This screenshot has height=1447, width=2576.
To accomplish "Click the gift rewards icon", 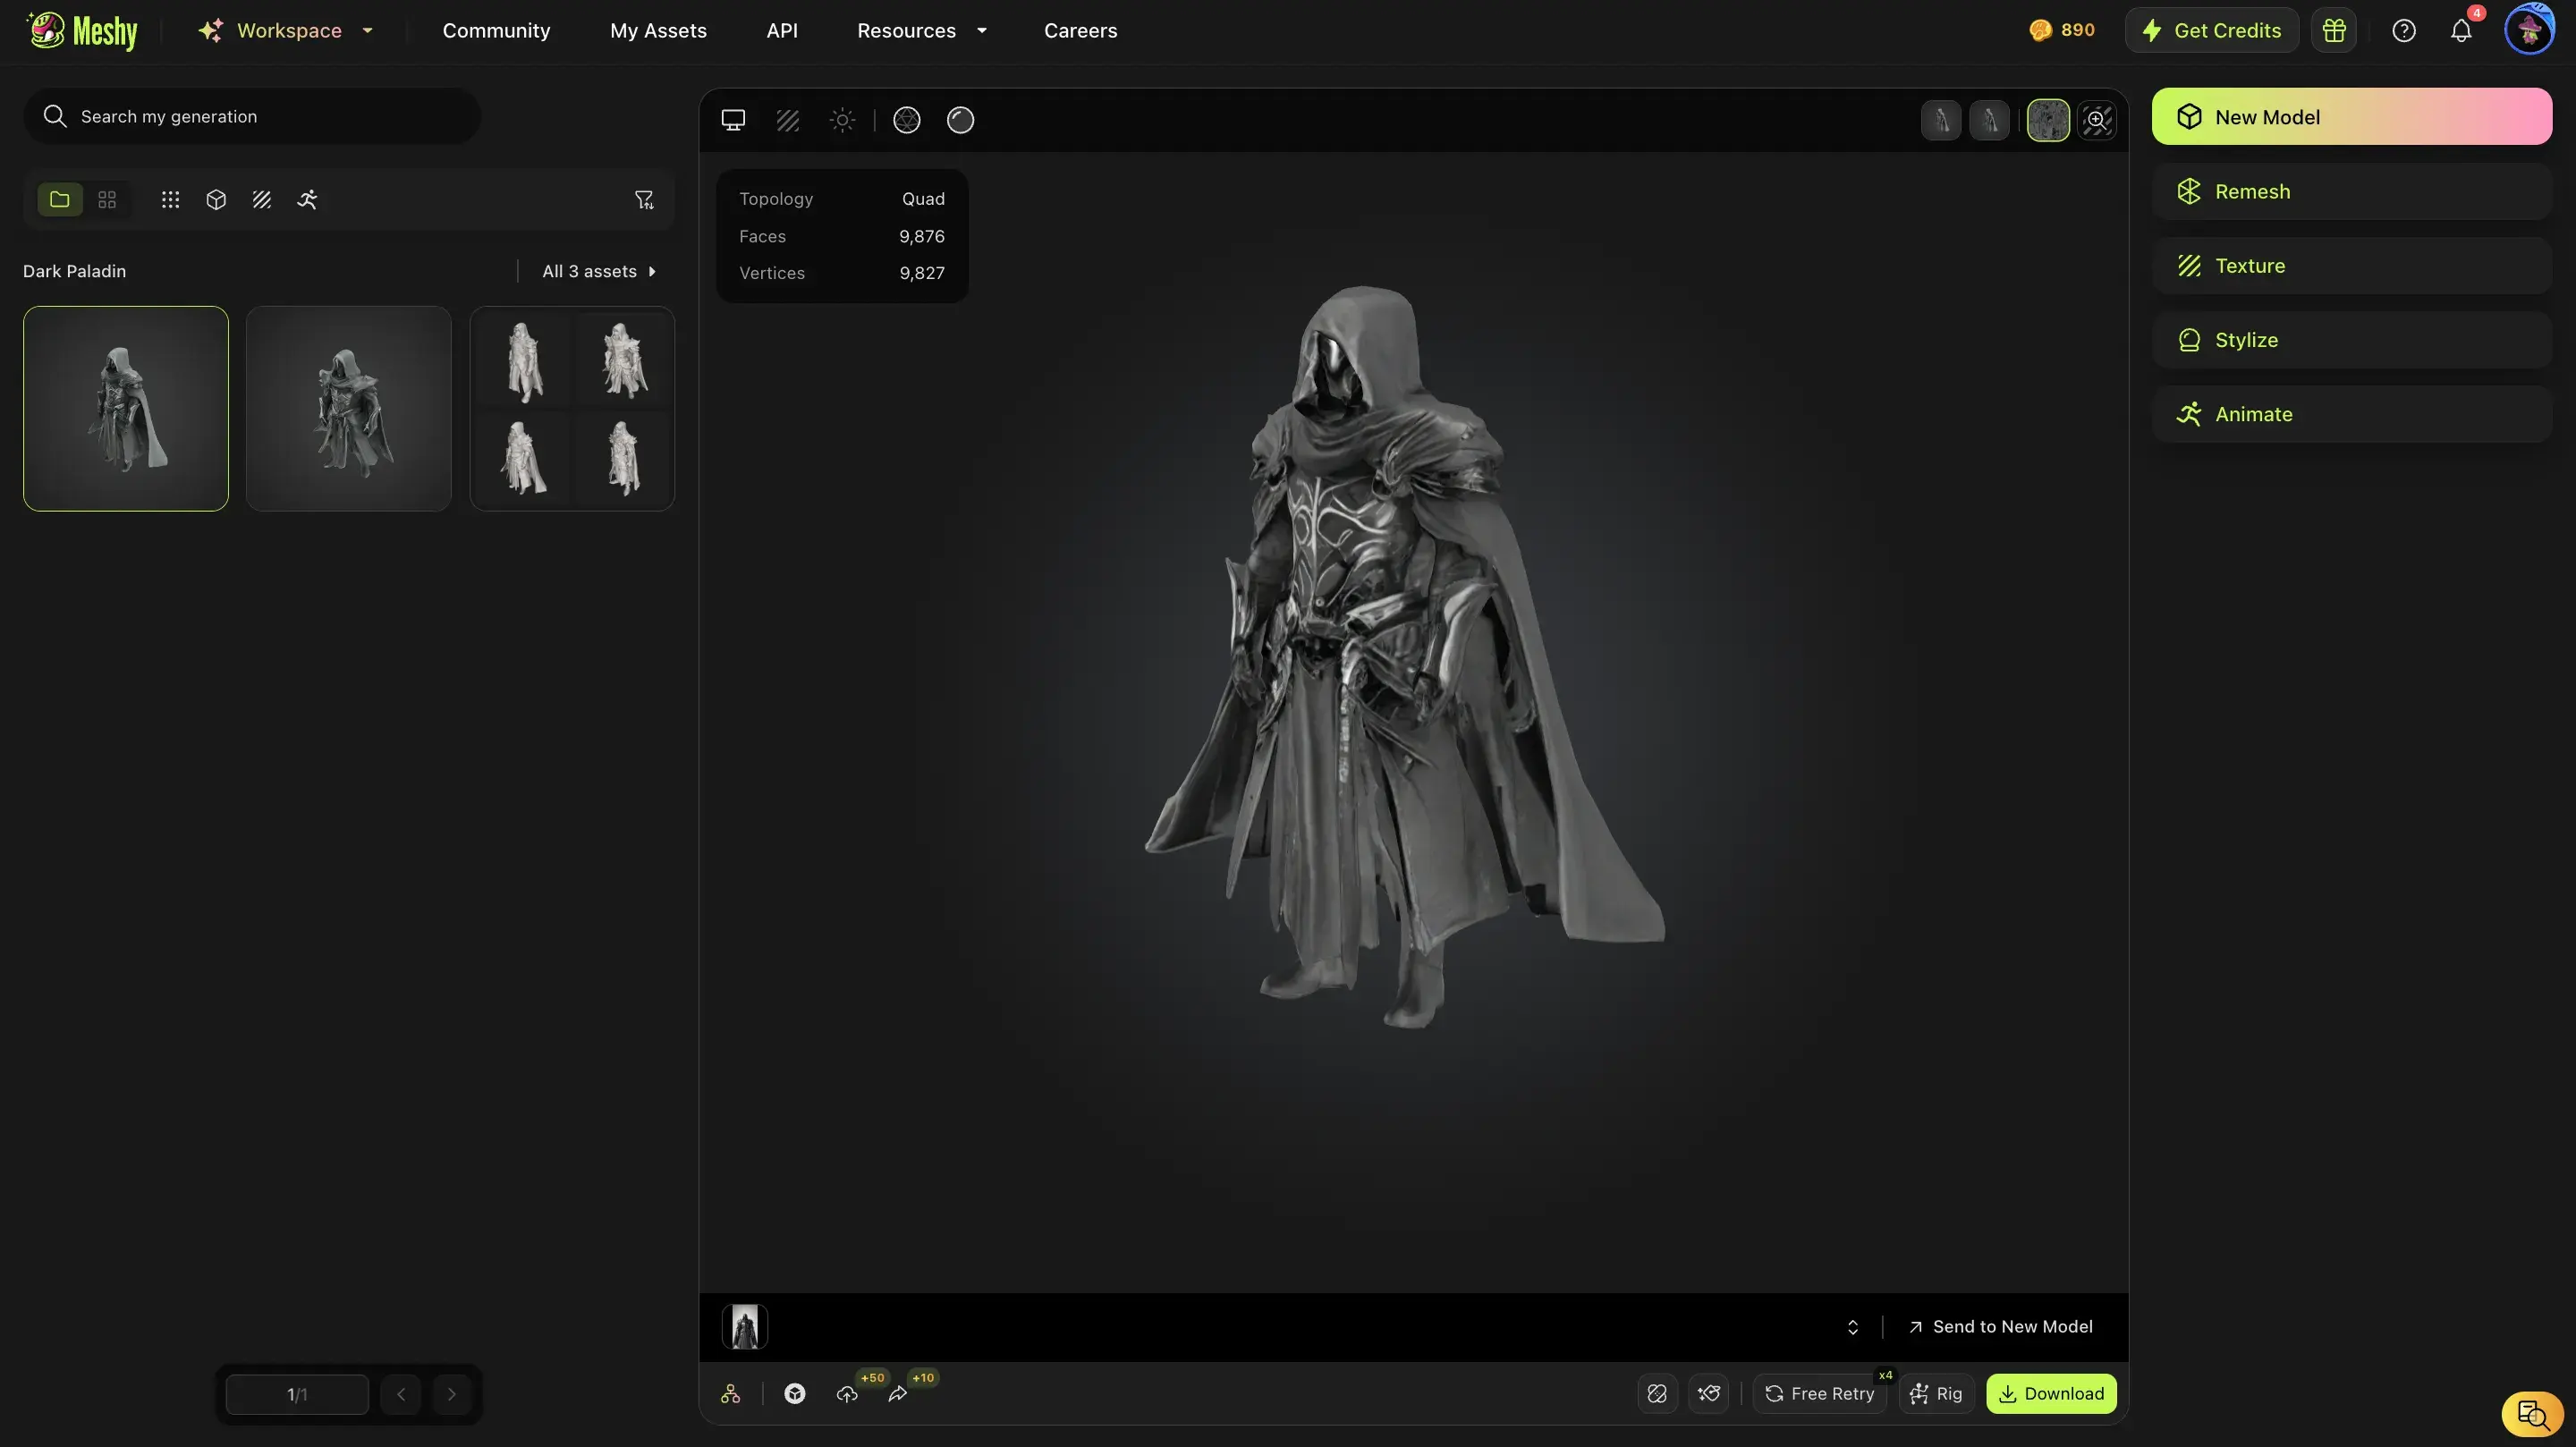I will tap(2334, 31).
